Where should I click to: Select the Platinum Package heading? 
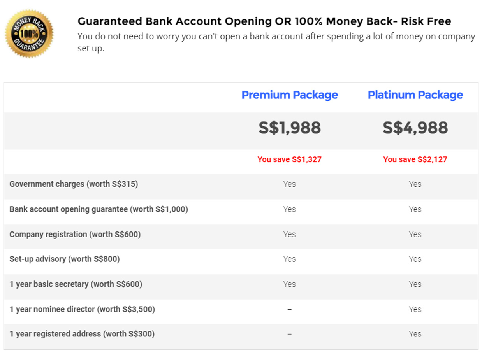(x=415, y=95)
